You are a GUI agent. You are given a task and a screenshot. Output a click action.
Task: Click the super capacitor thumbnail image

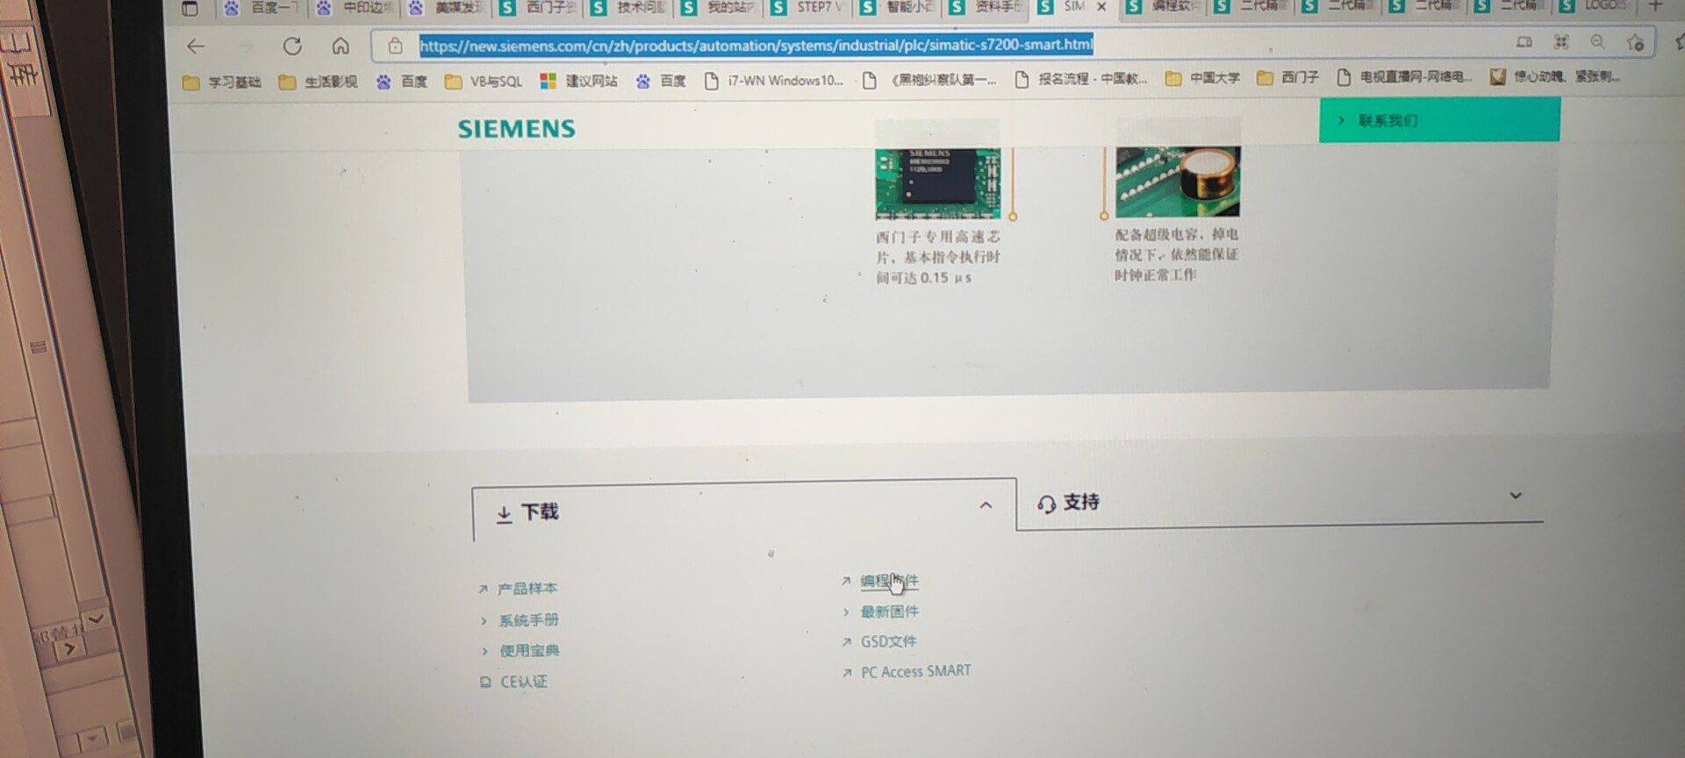pos(1178,181)
